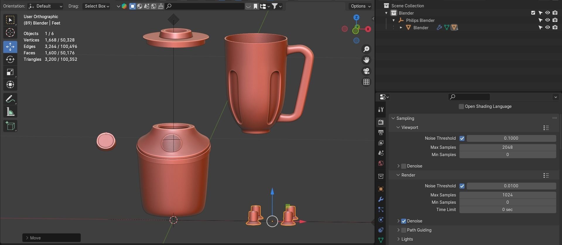The width and height of the screenshot is (562, 245).
Task: Toggle camera view with the camera gizmo
Action: [x=366, y=71]
